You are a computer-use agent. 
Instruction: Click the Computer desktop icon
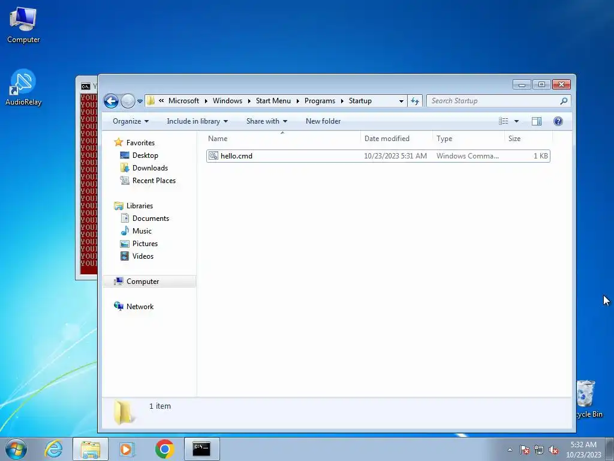click(x=23, y=25)
